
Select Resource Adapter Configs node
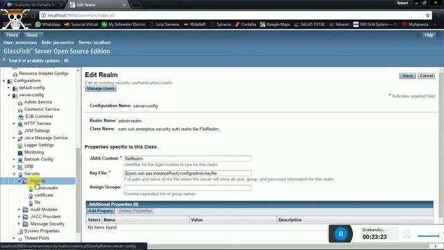click(44, 74)
